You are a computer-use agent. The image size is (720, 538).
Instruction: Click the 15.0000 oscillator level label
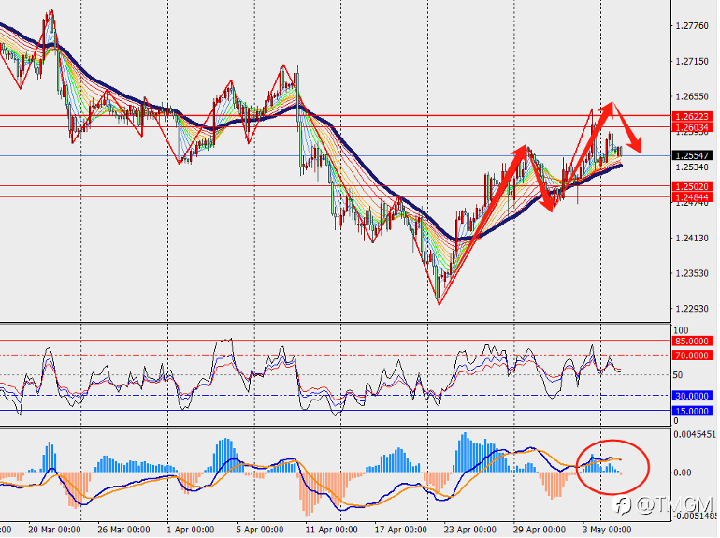tap(693, 411)
